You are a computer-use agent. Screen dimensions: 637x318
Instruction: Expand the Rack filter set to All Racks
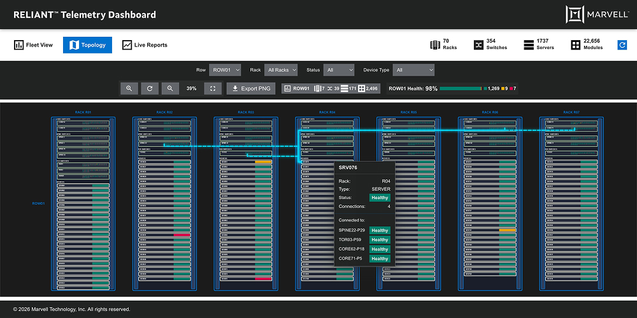(282, 70)
